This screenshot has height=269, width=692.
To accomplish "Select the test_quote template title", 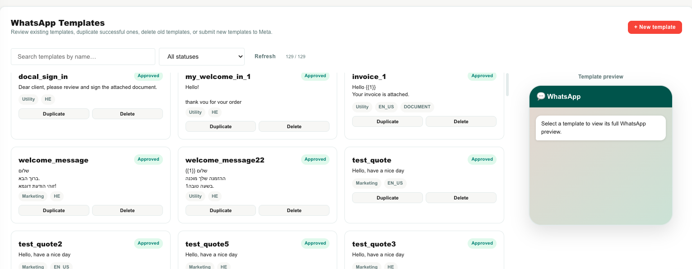I will [x=372, y=160].
